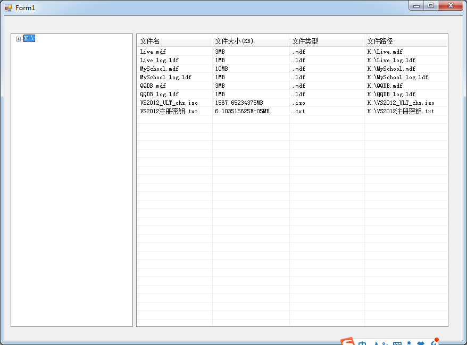This screenshot has width=467, height=345.
Task: Click the .iso file type cell
Action: pyautogui.click(x=299, y=103)
